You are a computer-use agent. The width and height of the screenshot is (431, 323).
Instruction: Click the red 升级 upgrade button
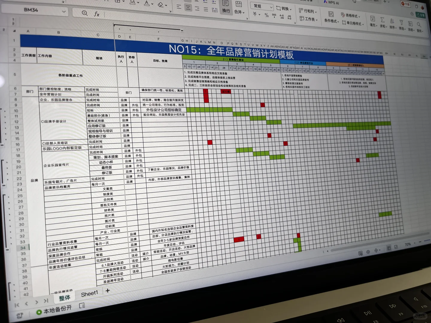pyautogui.click(x=405, y=4)
